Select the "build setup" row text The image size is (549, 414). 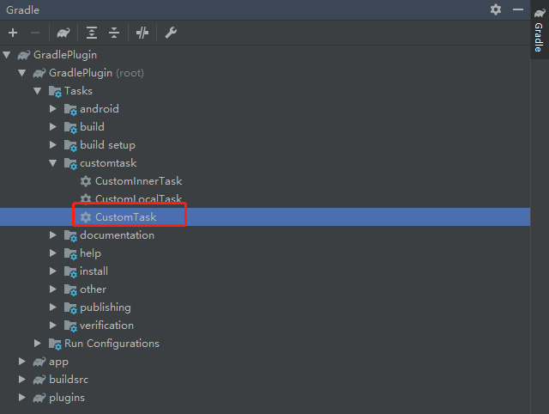click(x=107, y=145)
